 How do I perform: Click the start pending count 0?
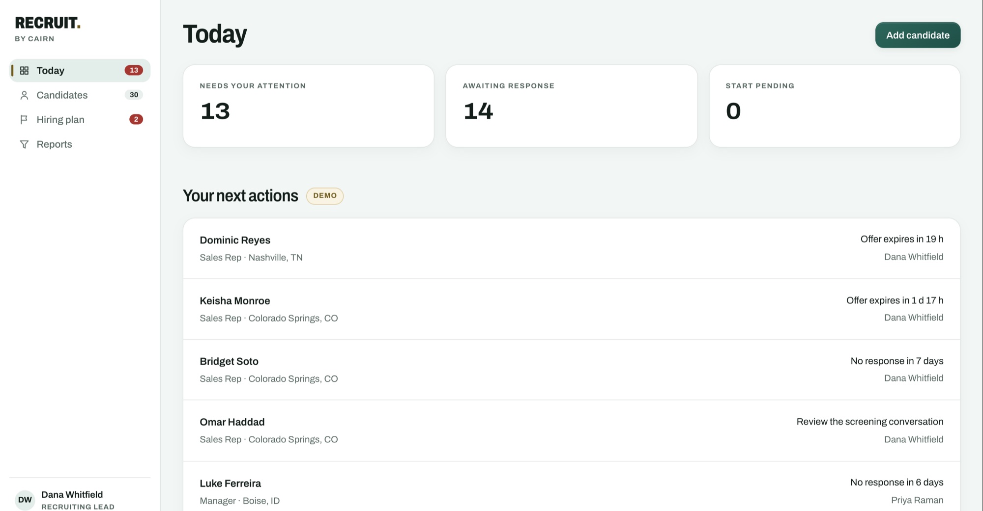pyautogui.click(x=733, y=111)
